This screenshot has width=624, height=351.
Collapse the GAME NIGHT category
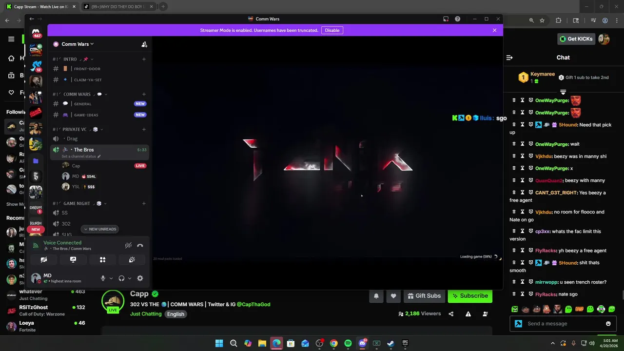[x=80, y=203]
